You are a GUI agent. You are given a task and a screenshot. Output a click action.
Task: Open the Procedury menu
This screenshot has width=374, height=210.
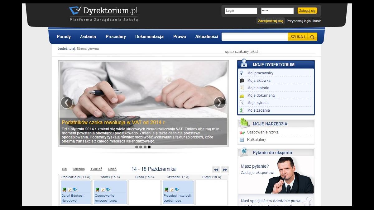(116, 36)
